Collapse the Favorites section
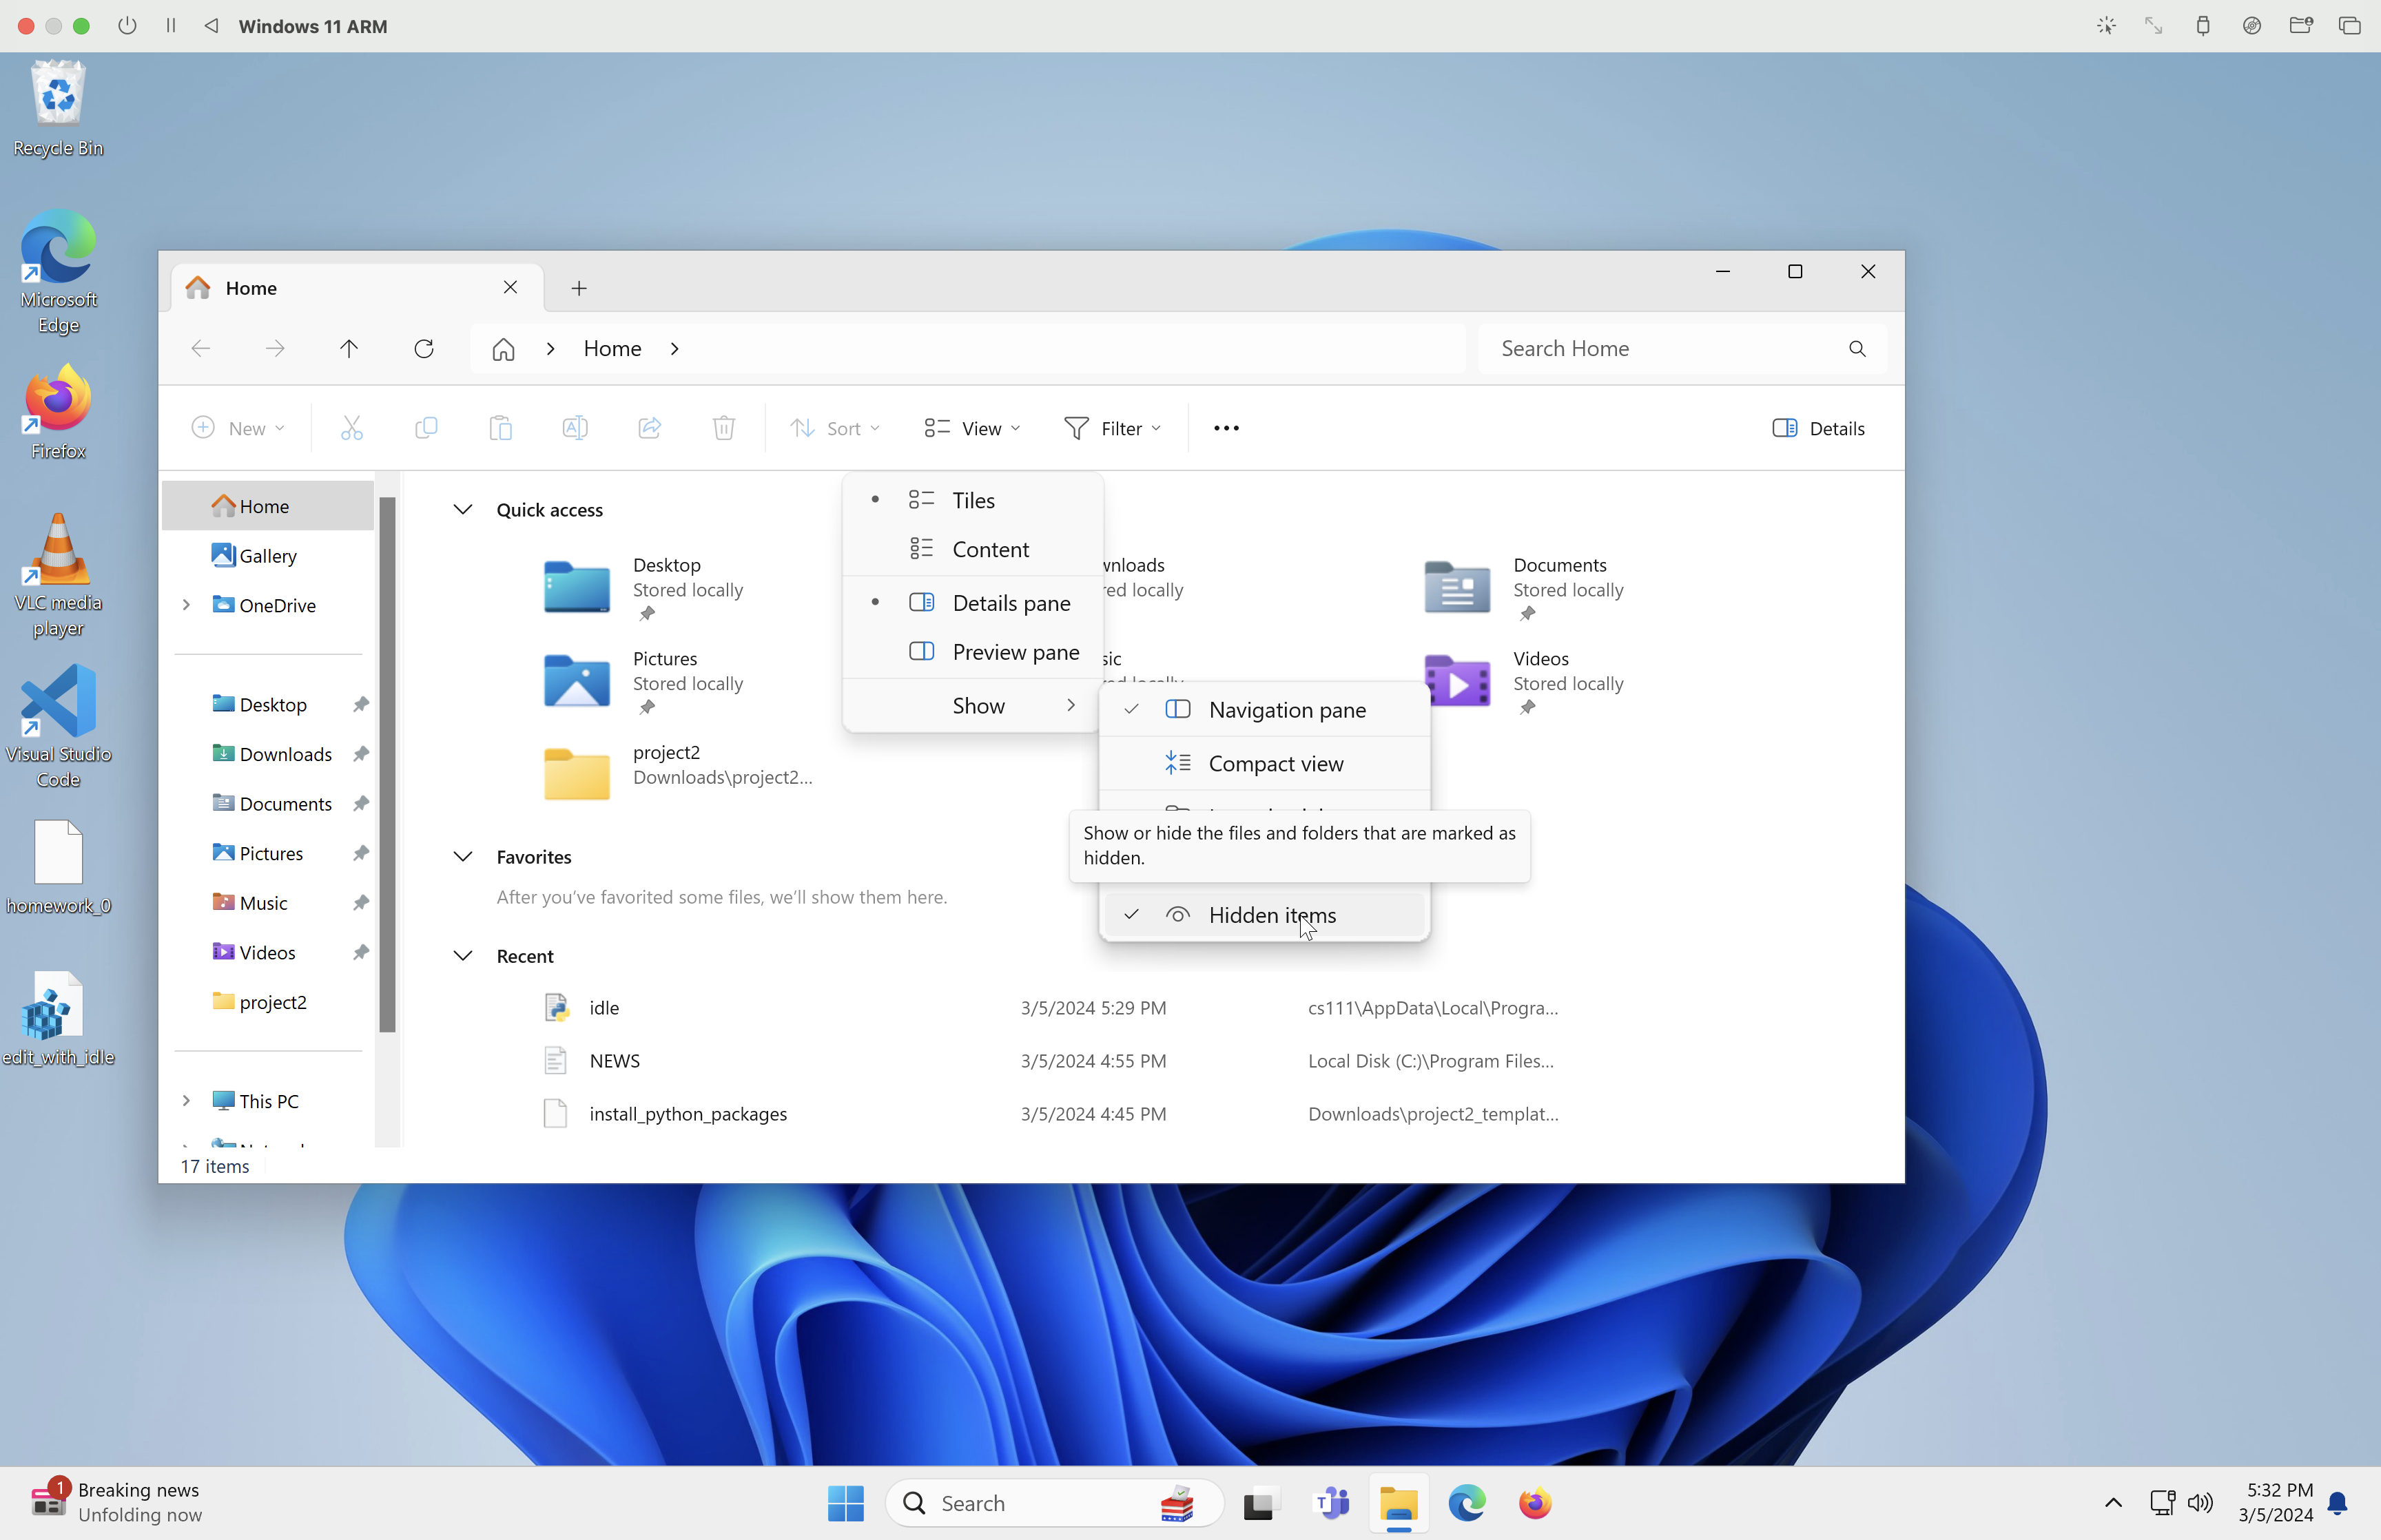Screen dimensions: 2381x1540 [x=462, y=857]
